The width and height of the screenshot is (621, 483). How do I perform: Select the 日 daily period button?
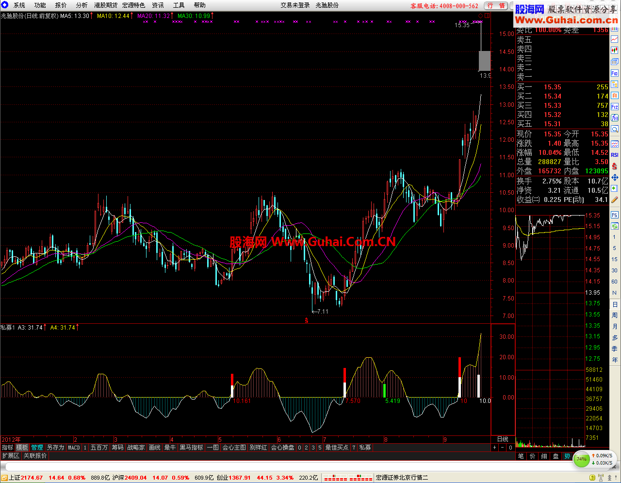coord(615,304)
